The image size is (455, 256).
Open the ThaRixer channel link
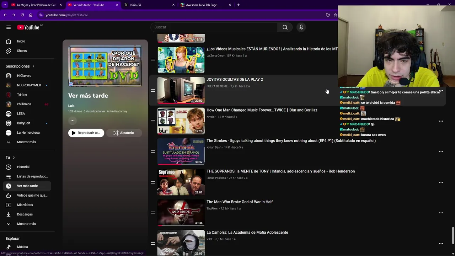[212, 209]
